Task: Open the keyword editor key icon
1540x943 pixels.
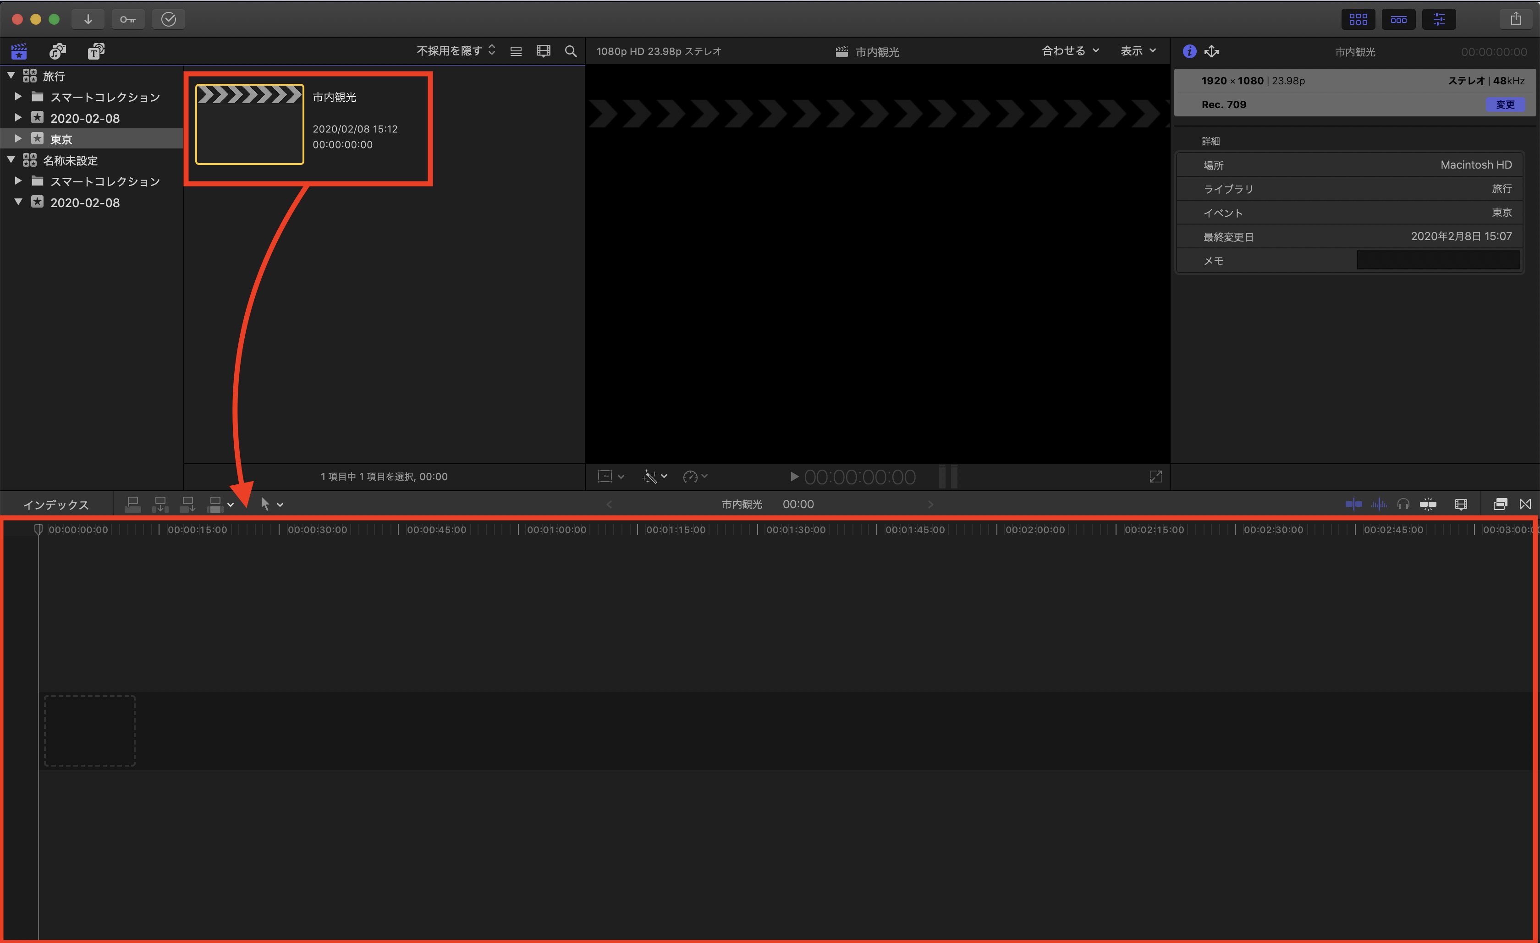Action: click(x=128, y=19)
